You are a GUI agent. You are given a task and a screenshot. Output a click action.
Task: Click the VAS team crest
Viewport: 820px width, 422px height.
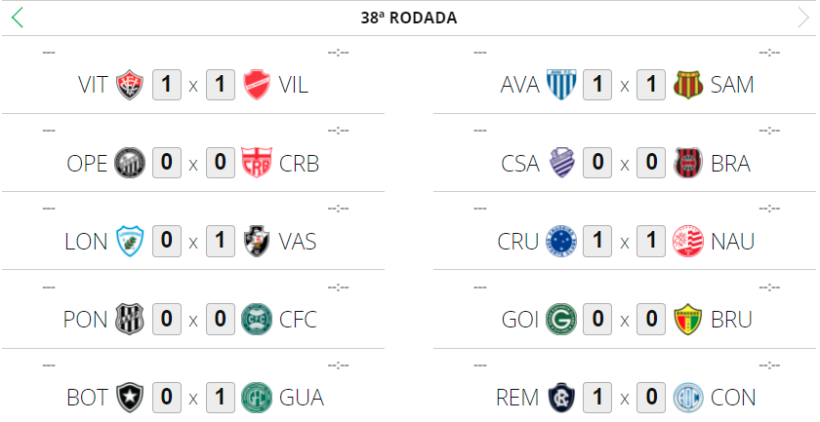(257, 241)
